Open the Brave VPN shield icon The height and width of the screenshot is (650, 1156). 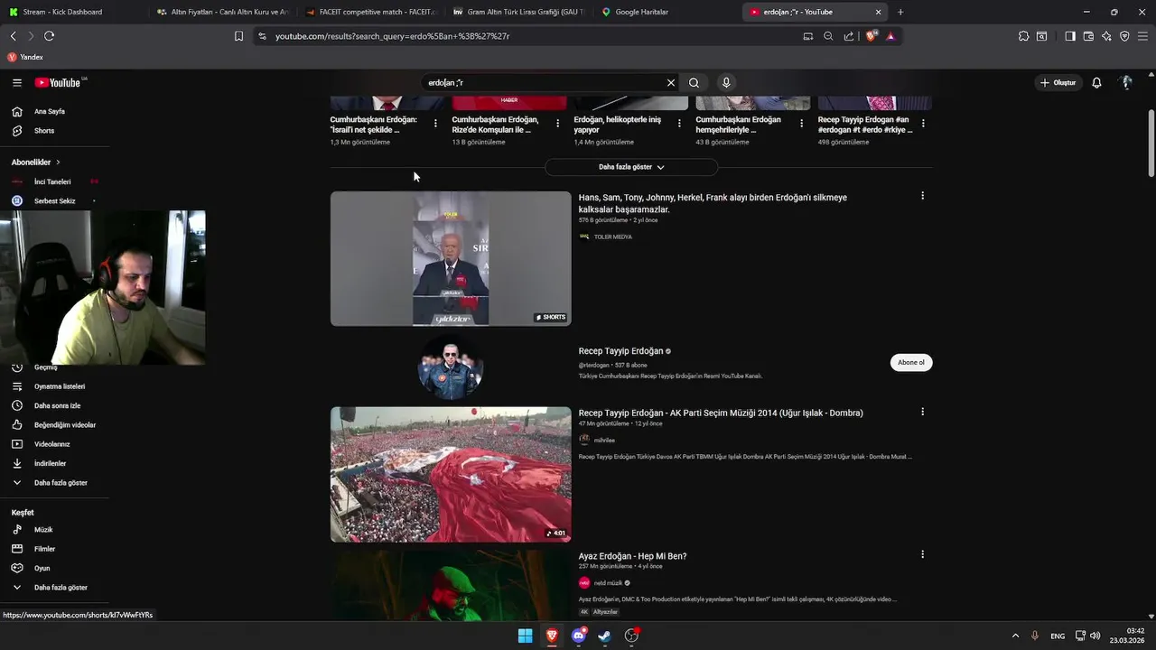tap(1124, 36)
